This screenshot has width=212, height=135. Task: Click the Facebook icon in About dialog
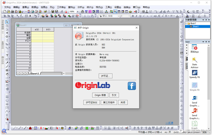point(132,86)
